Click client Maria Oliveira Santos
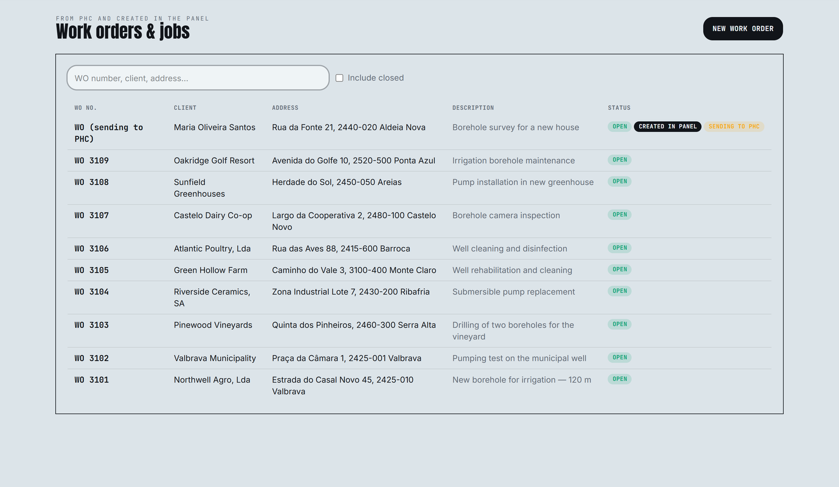 pyautogui.click(x=214, y=128)
